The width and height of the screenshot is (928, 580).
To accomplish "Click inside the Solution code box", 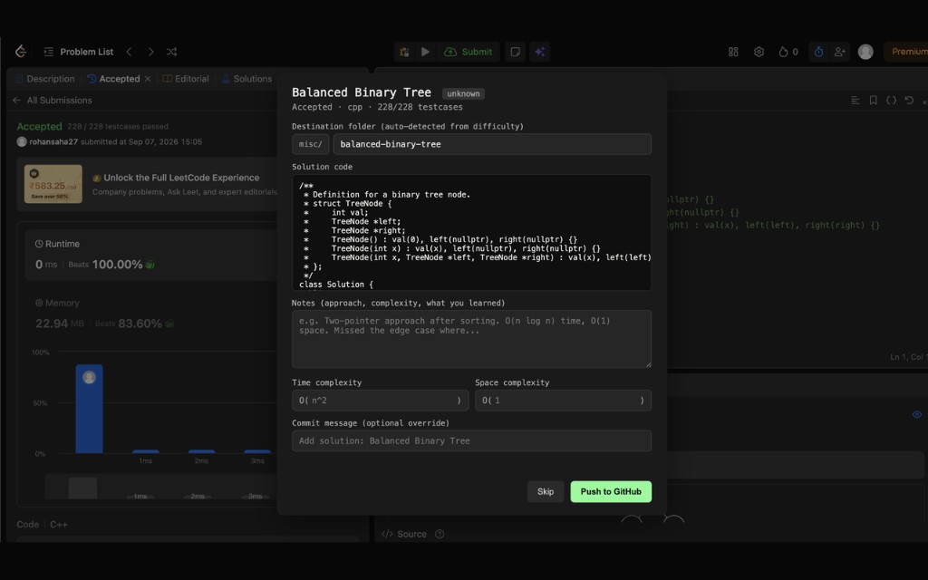I will pos(471,232).
